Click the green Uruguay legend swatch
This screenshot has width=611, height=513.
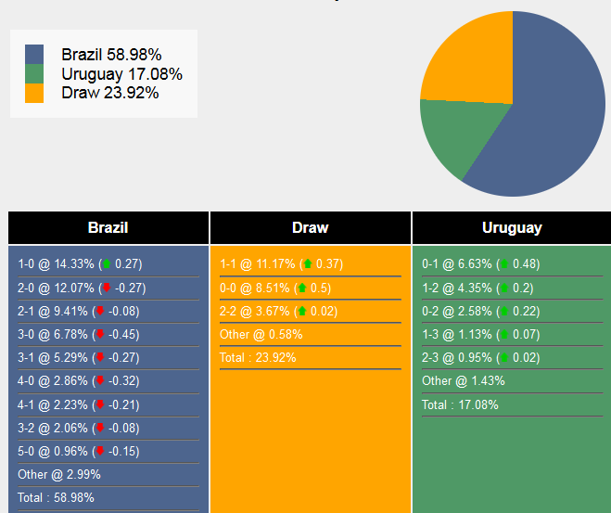(x=34, y=74)
